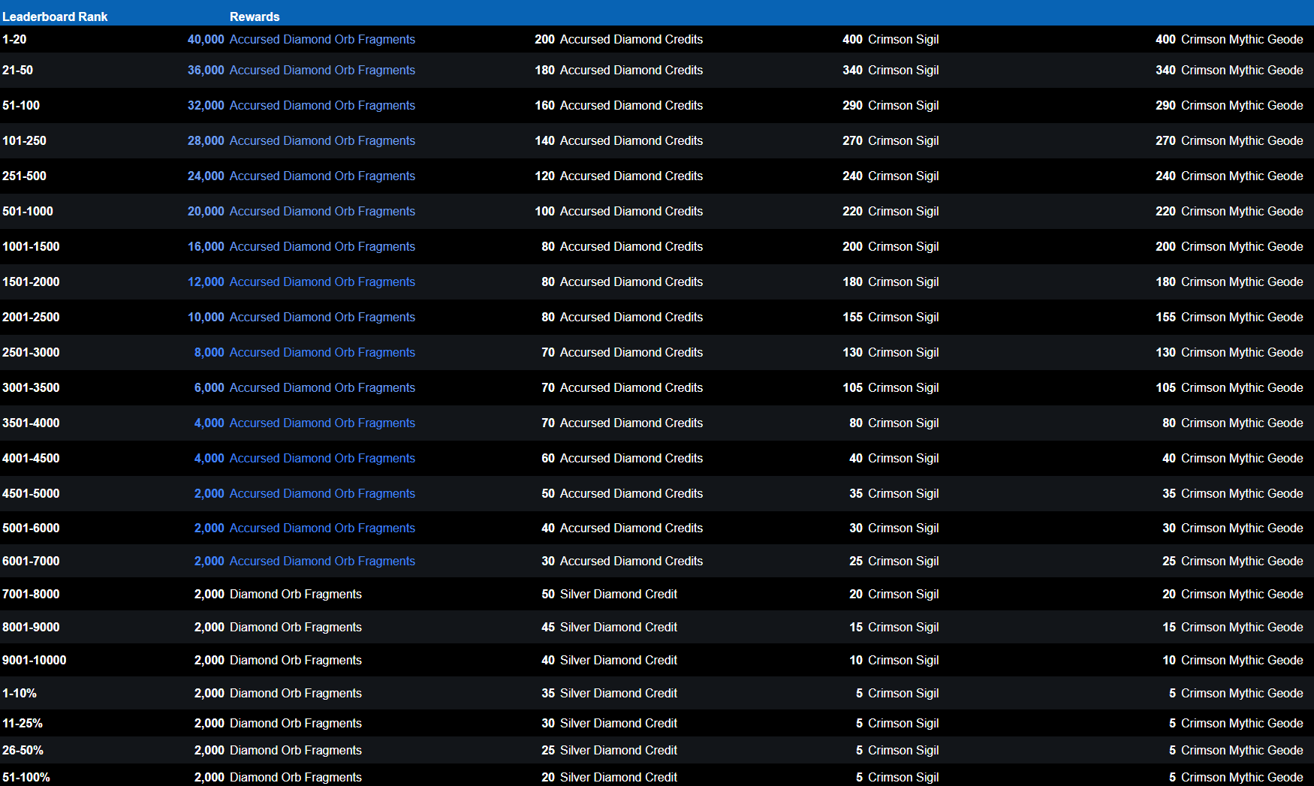
Task: Click the Leaderboard Rank column header
Action: pos(55,17)
